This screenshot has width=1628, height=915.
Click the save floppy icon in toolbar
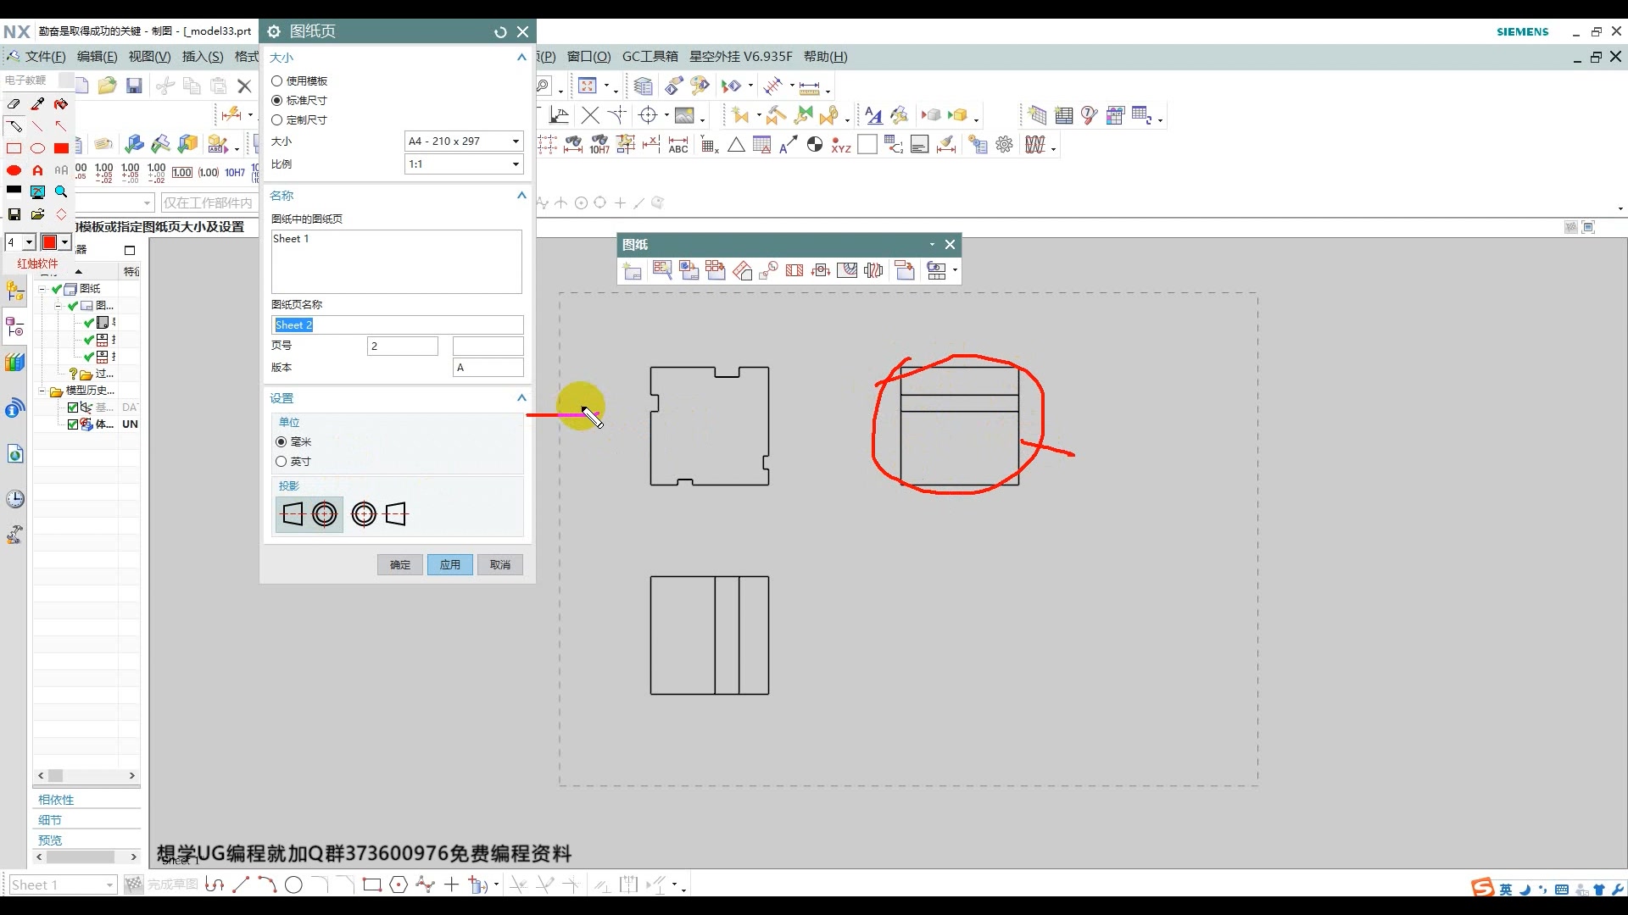point(134,86)
